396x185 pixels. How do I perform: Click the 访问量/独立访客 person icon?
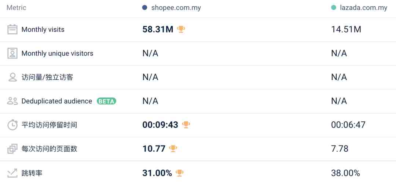pyautogui.click(x=12, y=77)
